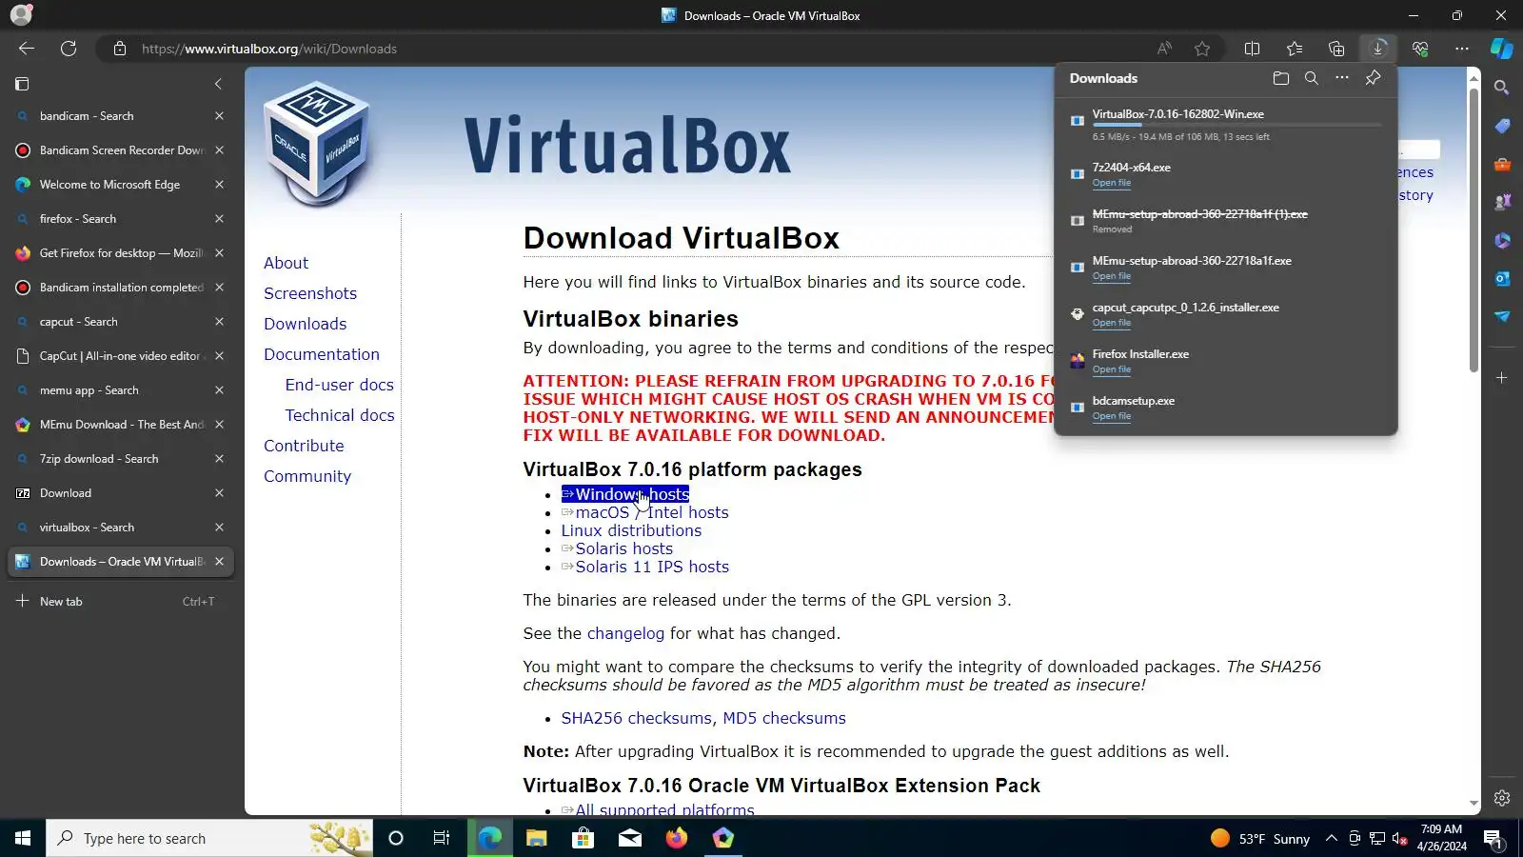1523x857 pixels.
Task: Open Read aloud icon in address bar
Action: (x=1164, y=49)
